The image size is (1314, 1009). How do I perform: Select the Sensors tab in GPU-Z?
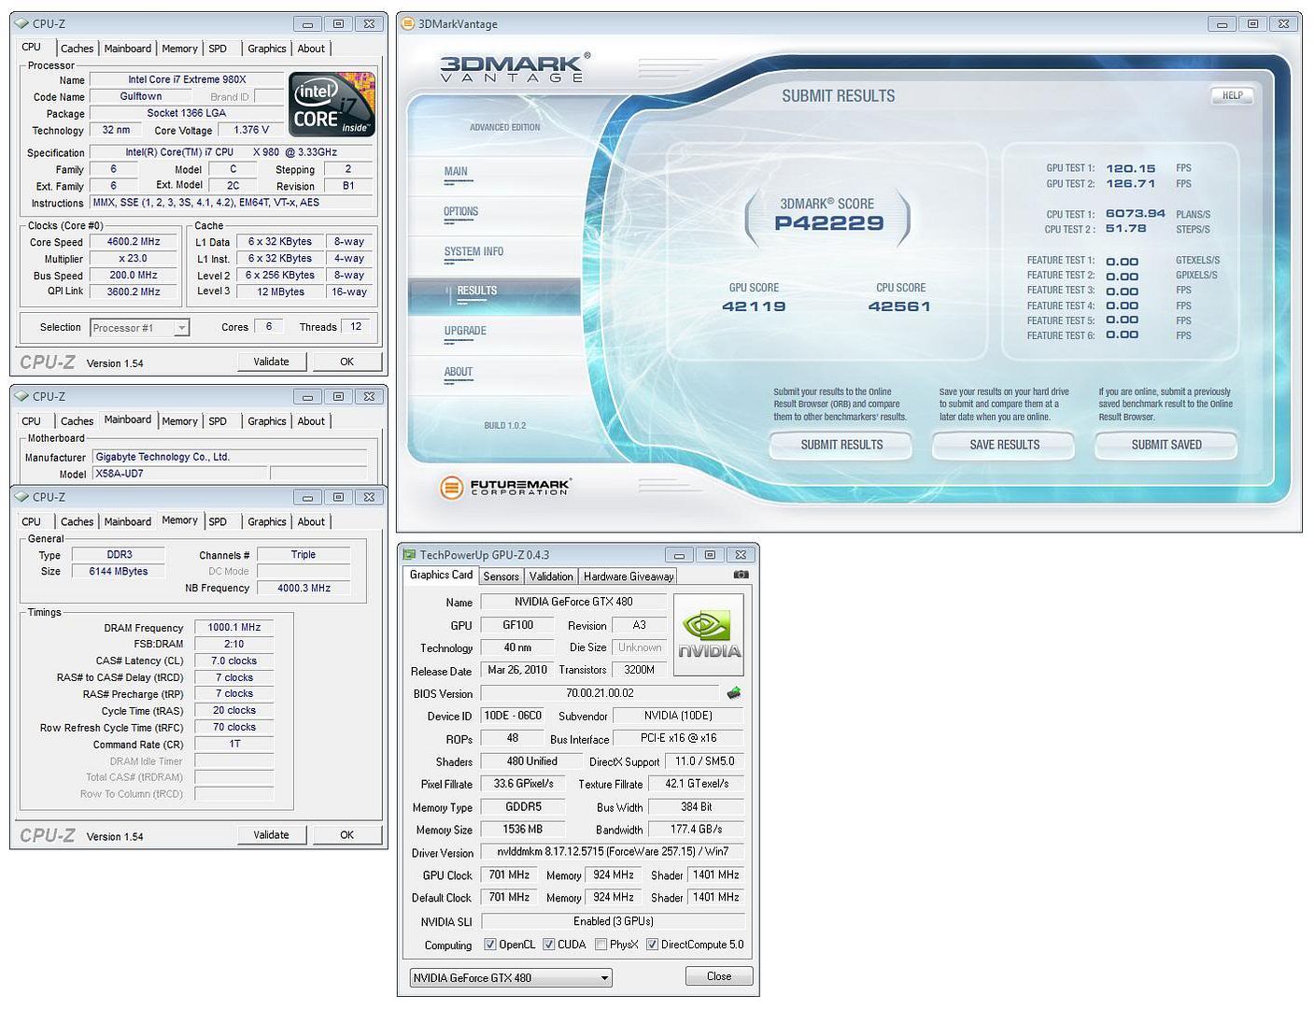coord(501,576)
